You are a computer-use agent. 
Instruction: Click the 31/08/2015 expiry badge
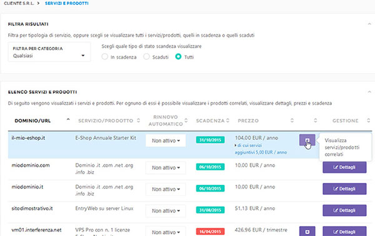coord(210,210)
